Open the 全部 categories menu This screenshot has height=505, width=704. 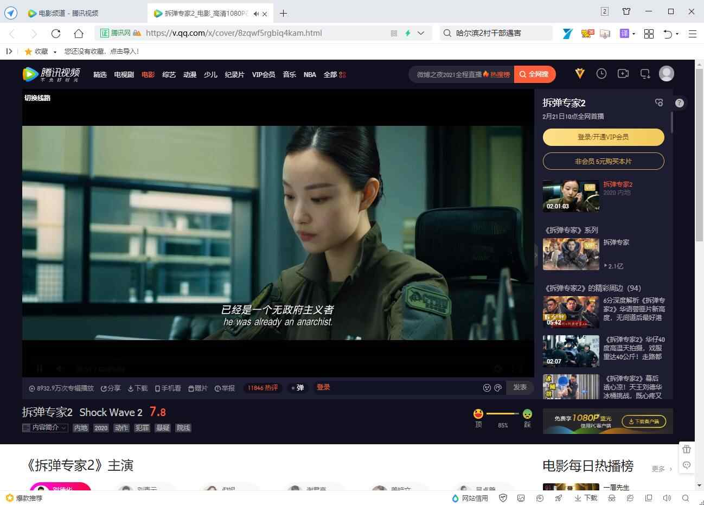(335, 74)
